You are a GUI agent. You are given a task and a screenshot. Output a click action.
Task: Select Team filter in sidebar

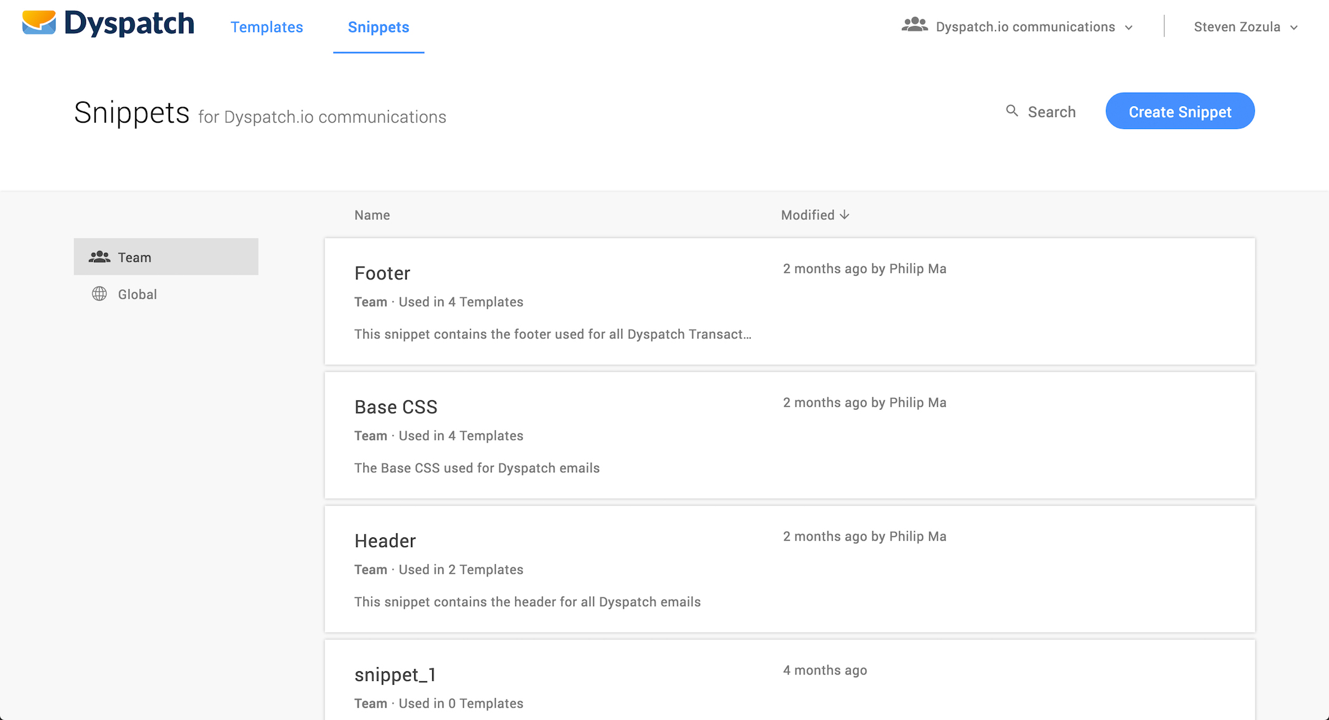pos(166,257)
